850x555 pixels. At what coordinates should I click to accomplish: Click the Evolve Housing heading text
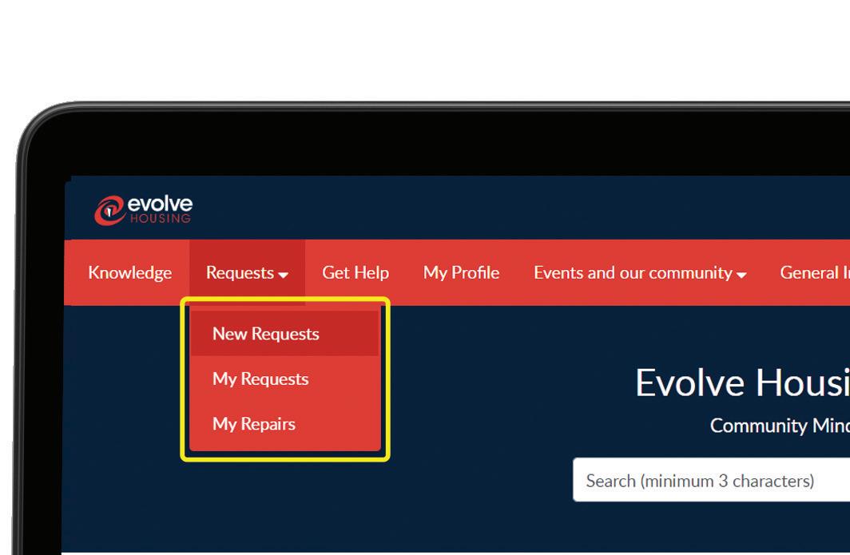[743, 383]
